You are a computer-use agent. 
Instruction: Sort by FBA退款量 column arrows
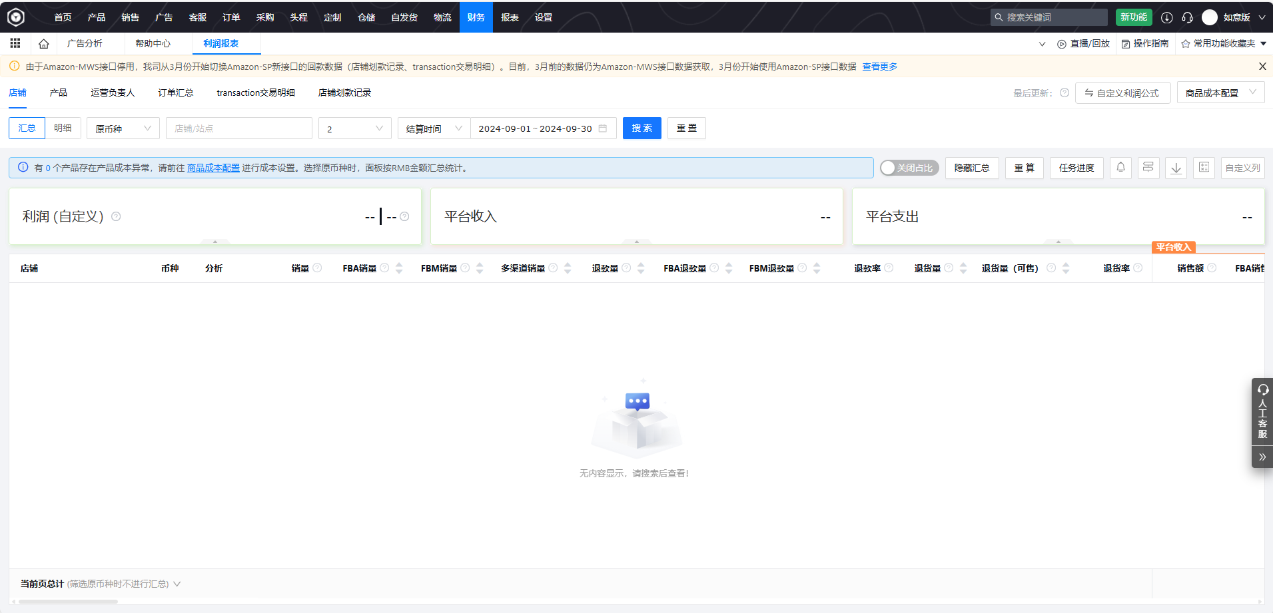(729, 268)
